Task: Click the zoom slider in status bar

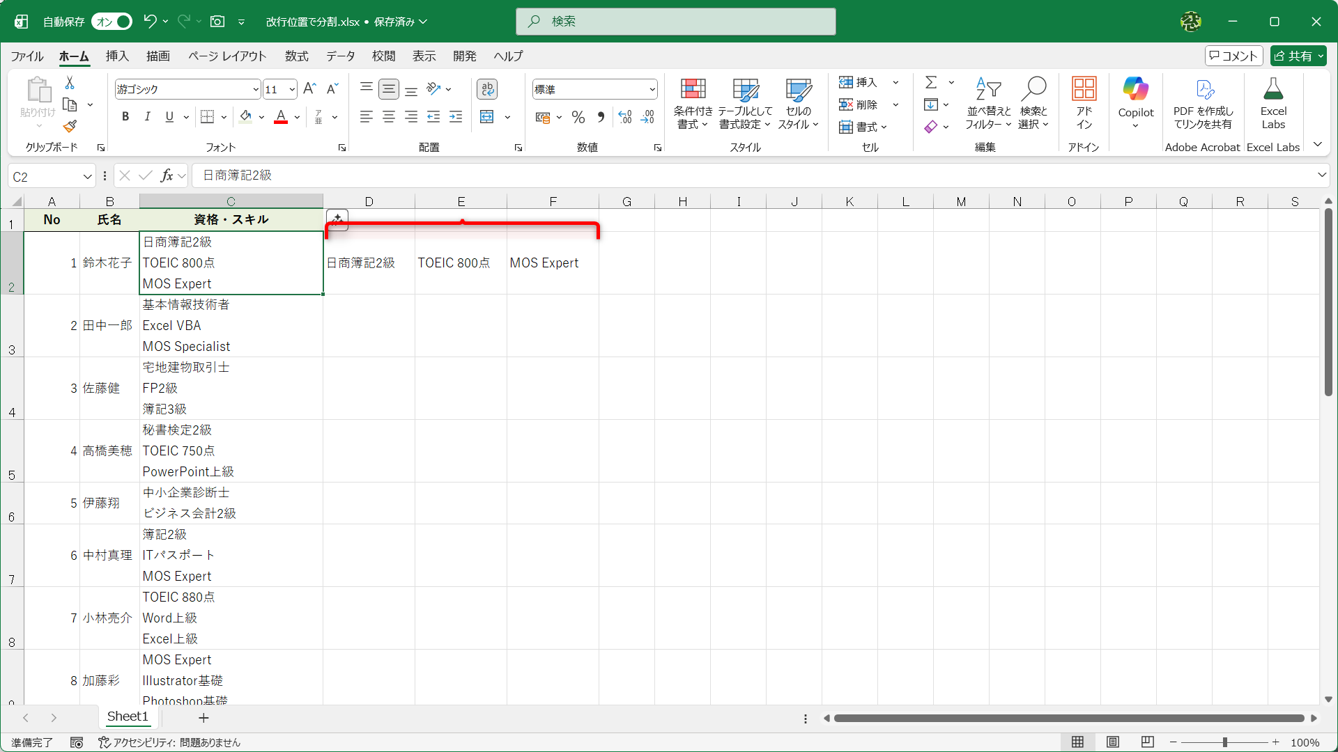Action: coord(1224,742)
